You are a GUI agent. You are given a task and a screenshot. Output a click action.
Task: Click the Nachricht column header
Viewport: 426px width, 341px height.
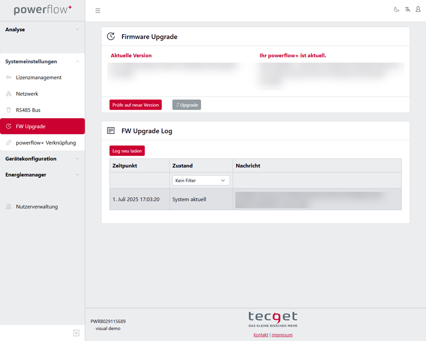pos(317,165)
